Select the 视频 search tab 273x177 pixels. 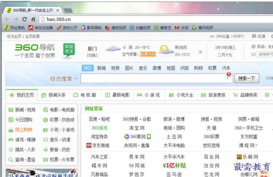point(115,68)
